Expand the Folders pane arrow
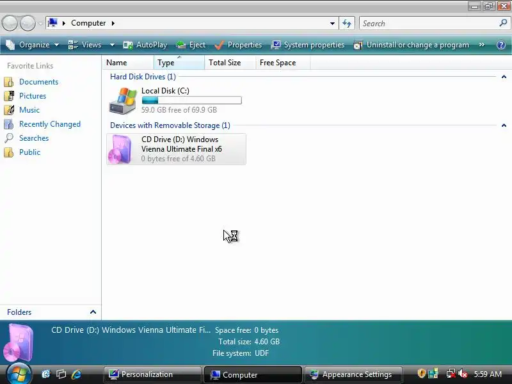512x384 pixels. 93,312
